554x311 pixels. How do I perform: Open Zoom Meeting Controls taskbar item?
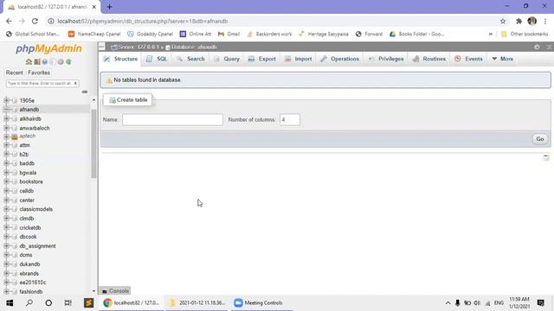(261, 303)
